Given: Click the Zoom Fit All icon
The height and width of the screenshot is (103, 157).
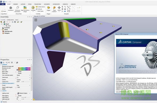Looking at the screenshot, I should (x=69, y=7).
